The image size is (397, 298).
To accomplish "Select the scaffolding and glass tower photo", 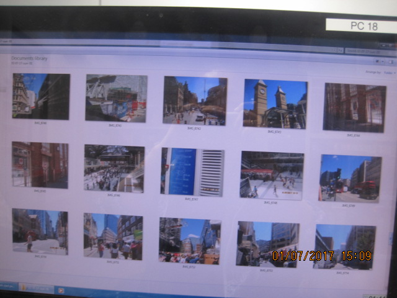I will 190,241.
